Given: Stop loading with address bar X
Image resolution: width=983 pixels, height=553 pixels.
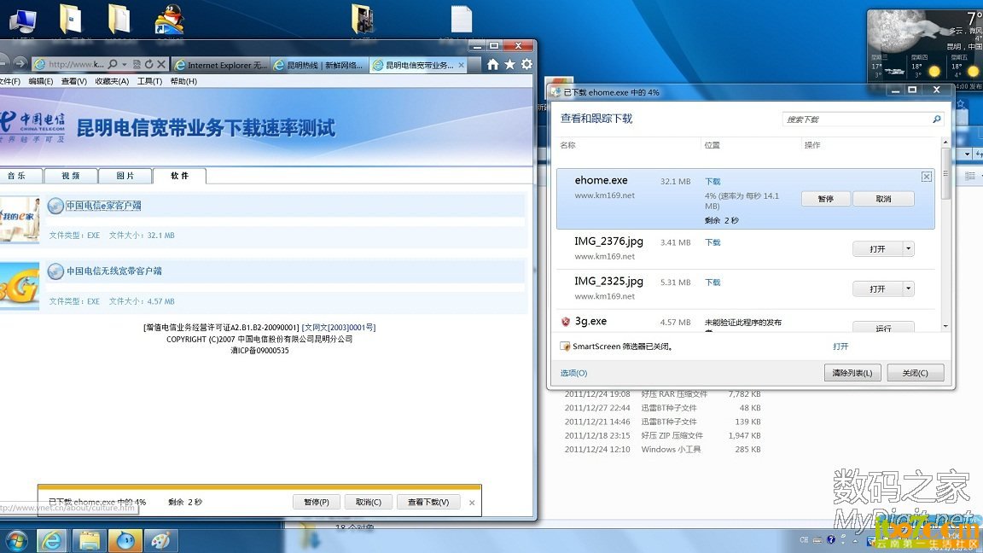Looking at the screenshot, I should click(161, 64).
